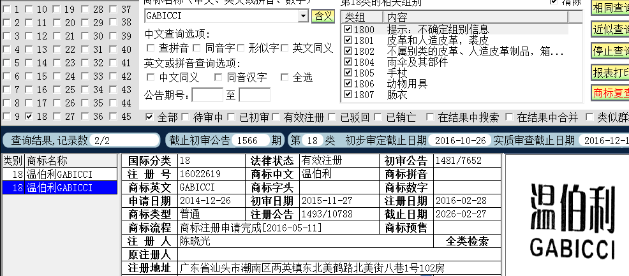Viewport: 629px width, 276px height.
Task: Check the 有效注册 status filter
Action: coord(276,117)
